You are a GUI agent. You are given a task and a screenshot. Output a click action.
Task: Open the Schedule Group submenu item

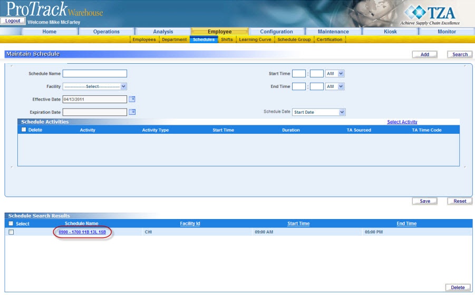pos(294,39)
